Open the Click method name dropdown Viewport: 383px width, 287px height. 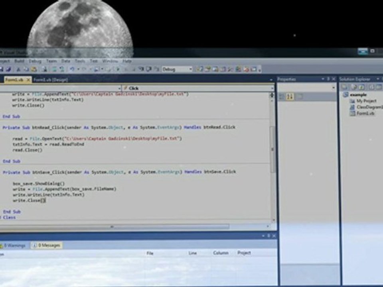[272, 88]
